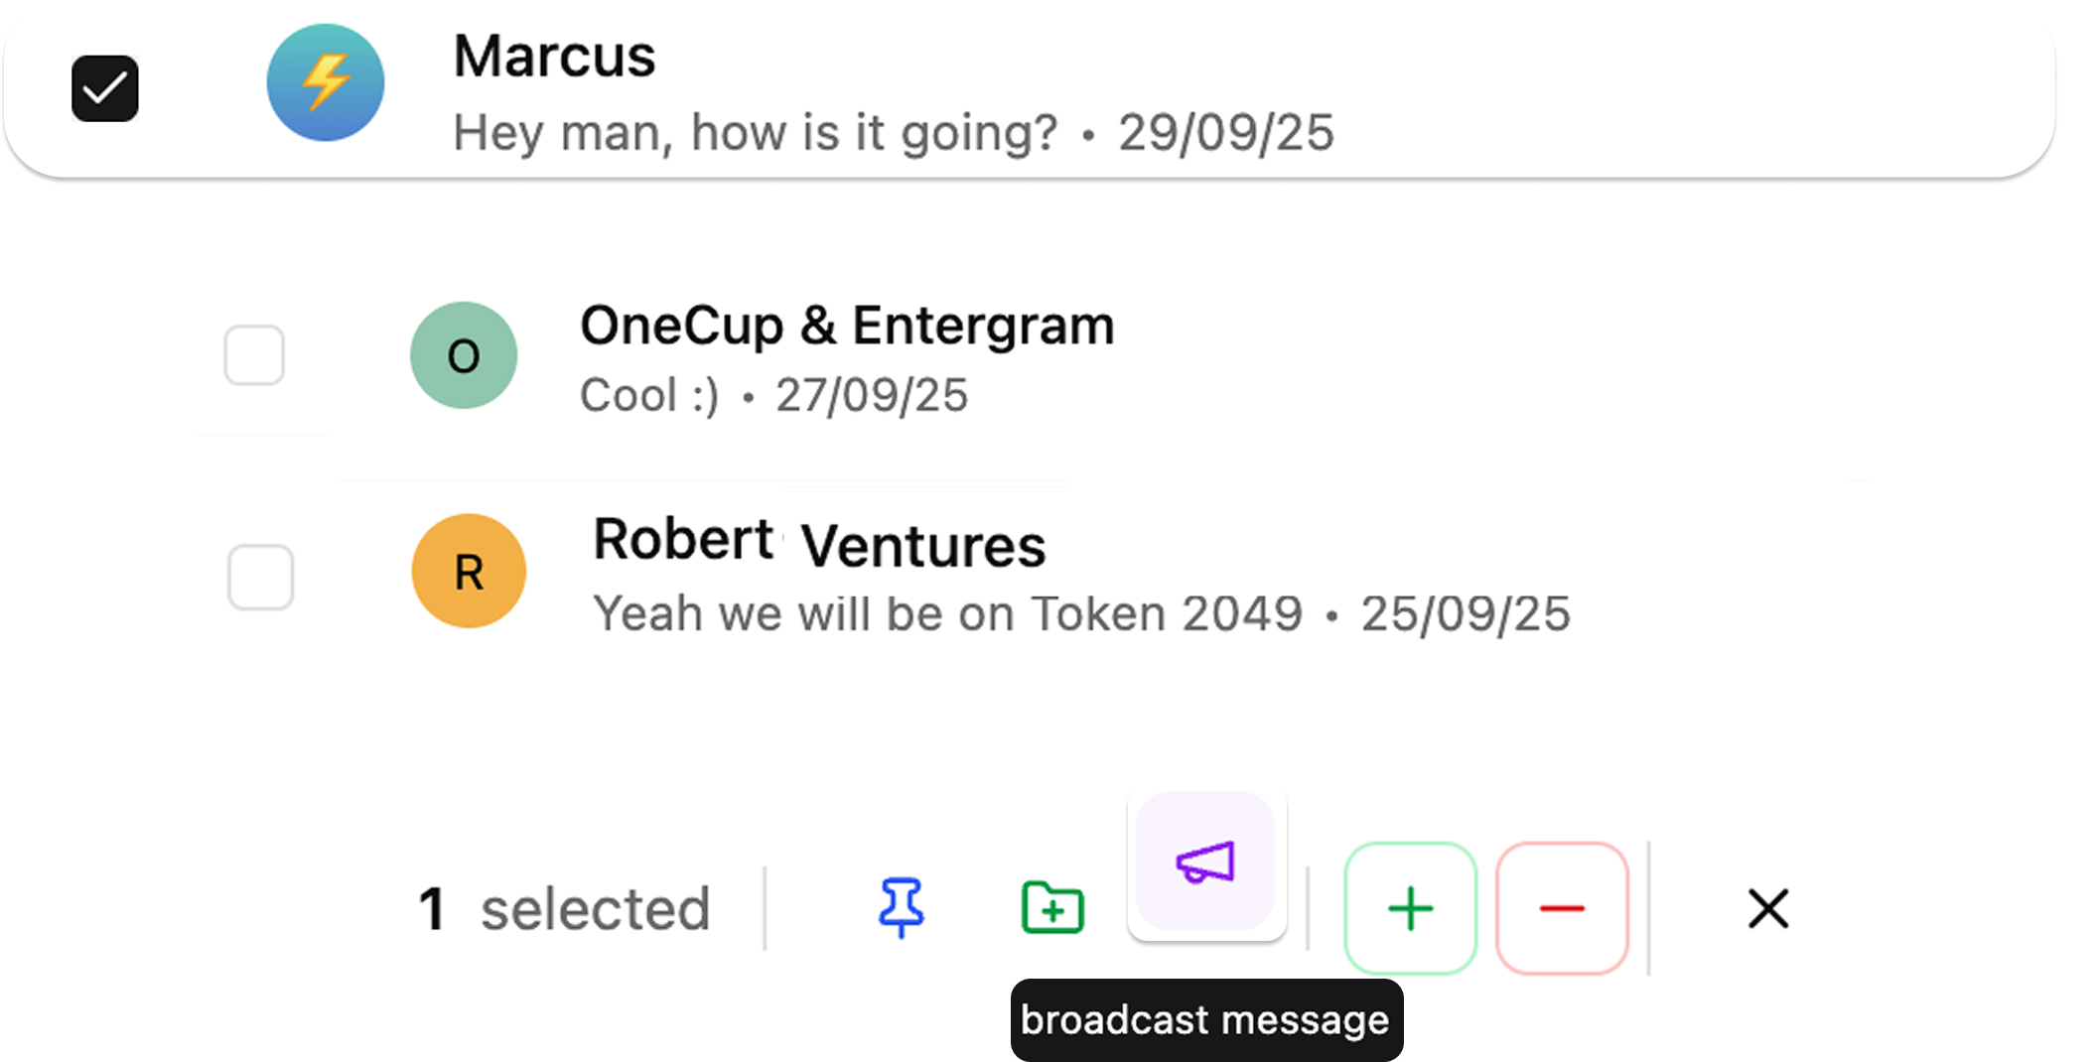Click Marcus's lightning bolt avatar
This screenshot has width=2094, height=1062.
point(326,82)
